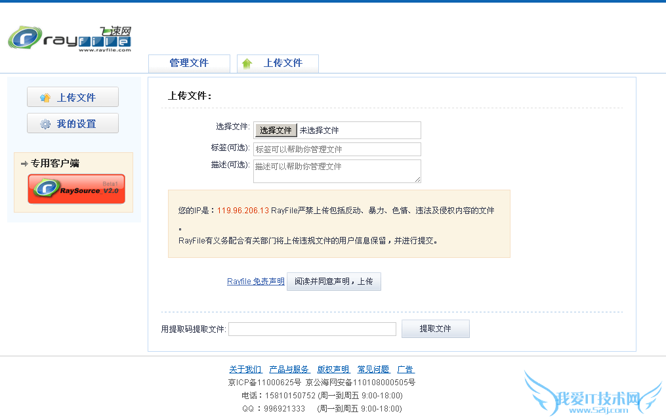666x420 pixels.
Task: Open the 广告 footer link
Action: pyautogui.click(x=406, y=369)
